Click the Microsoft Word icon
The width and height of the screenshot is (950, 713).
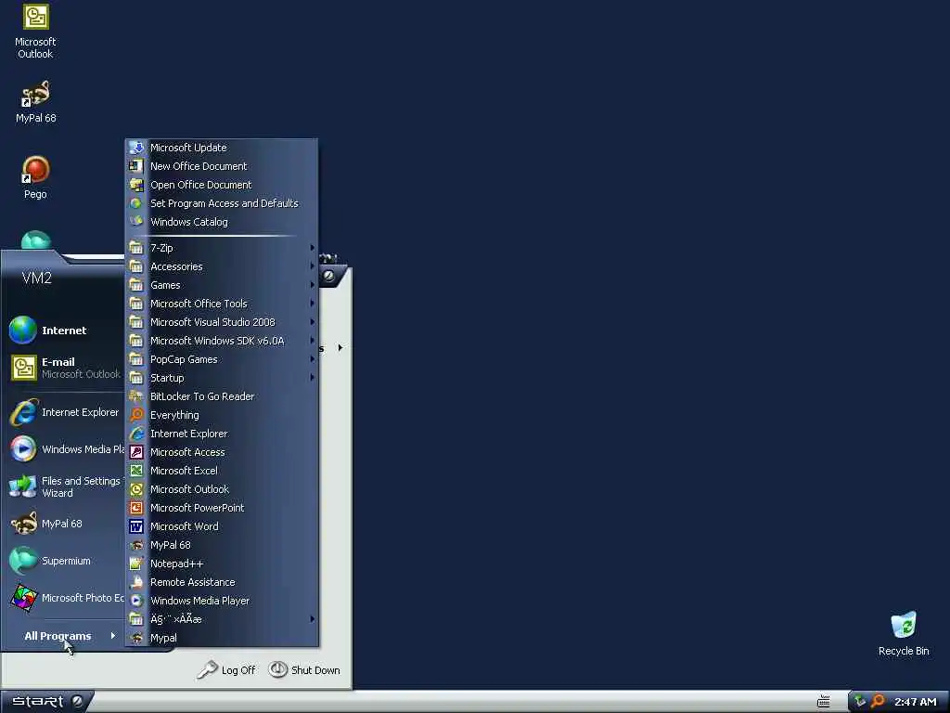(x=136, y=526)
